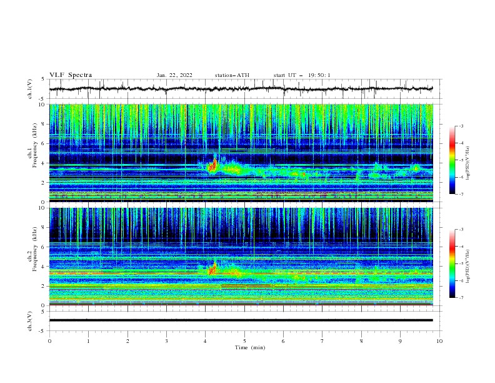Viewport: 495px width, 383px height.
Task: Click the "-3" tick on ch.1 colorbar
Action: (461, 126)
